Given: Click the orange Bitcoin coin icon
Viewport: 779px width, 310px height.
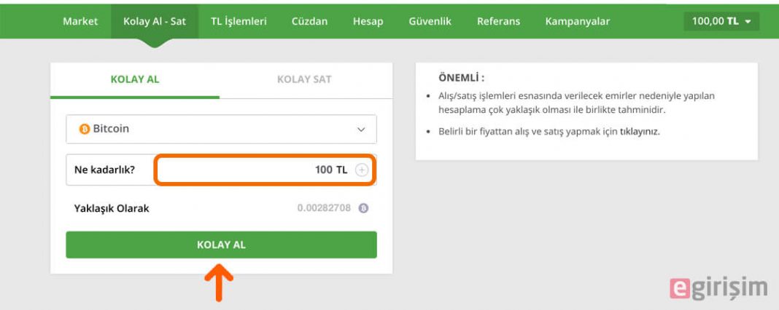Looking at the screenshot, I should (x=85, y=129).
